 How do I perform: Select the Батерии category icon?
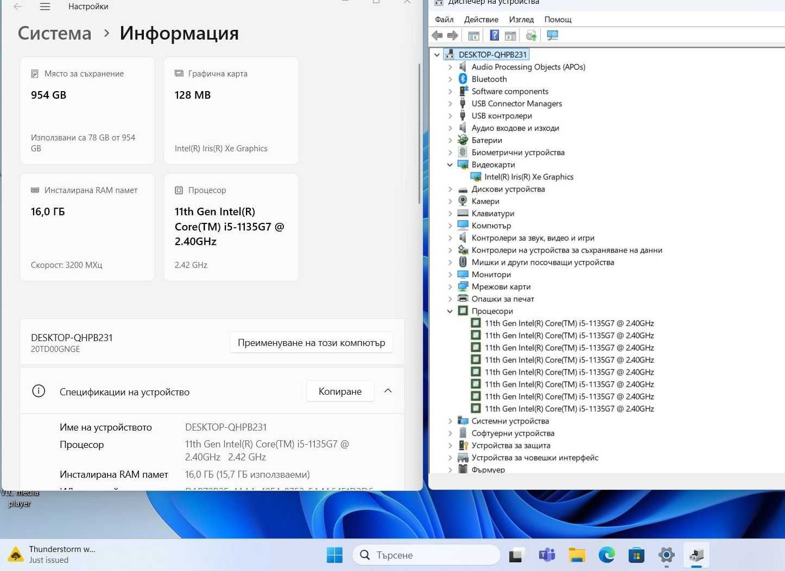click(463, 140)
